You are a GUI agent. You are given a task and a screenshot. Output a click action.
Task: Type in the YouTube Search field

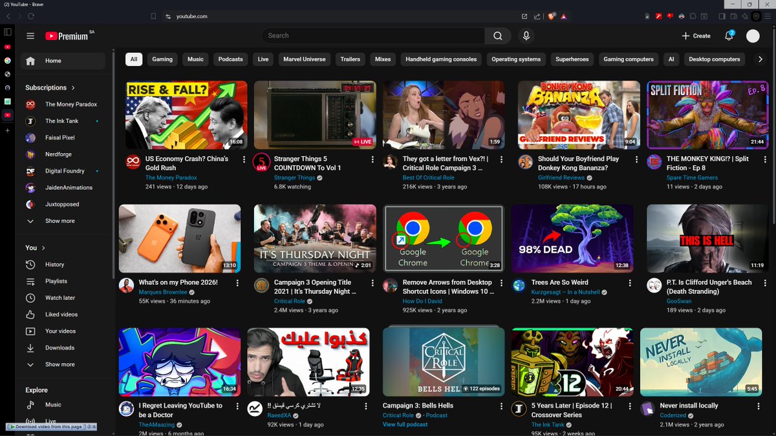[374, 36]
